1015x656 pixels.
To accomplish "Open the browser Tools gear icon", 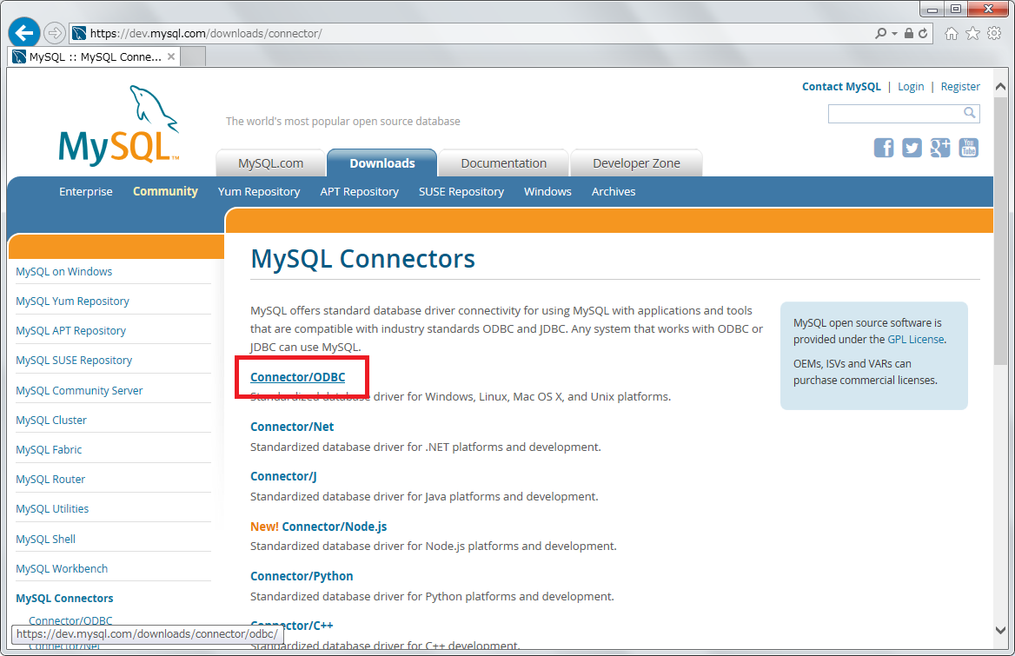I will (994, 33).
